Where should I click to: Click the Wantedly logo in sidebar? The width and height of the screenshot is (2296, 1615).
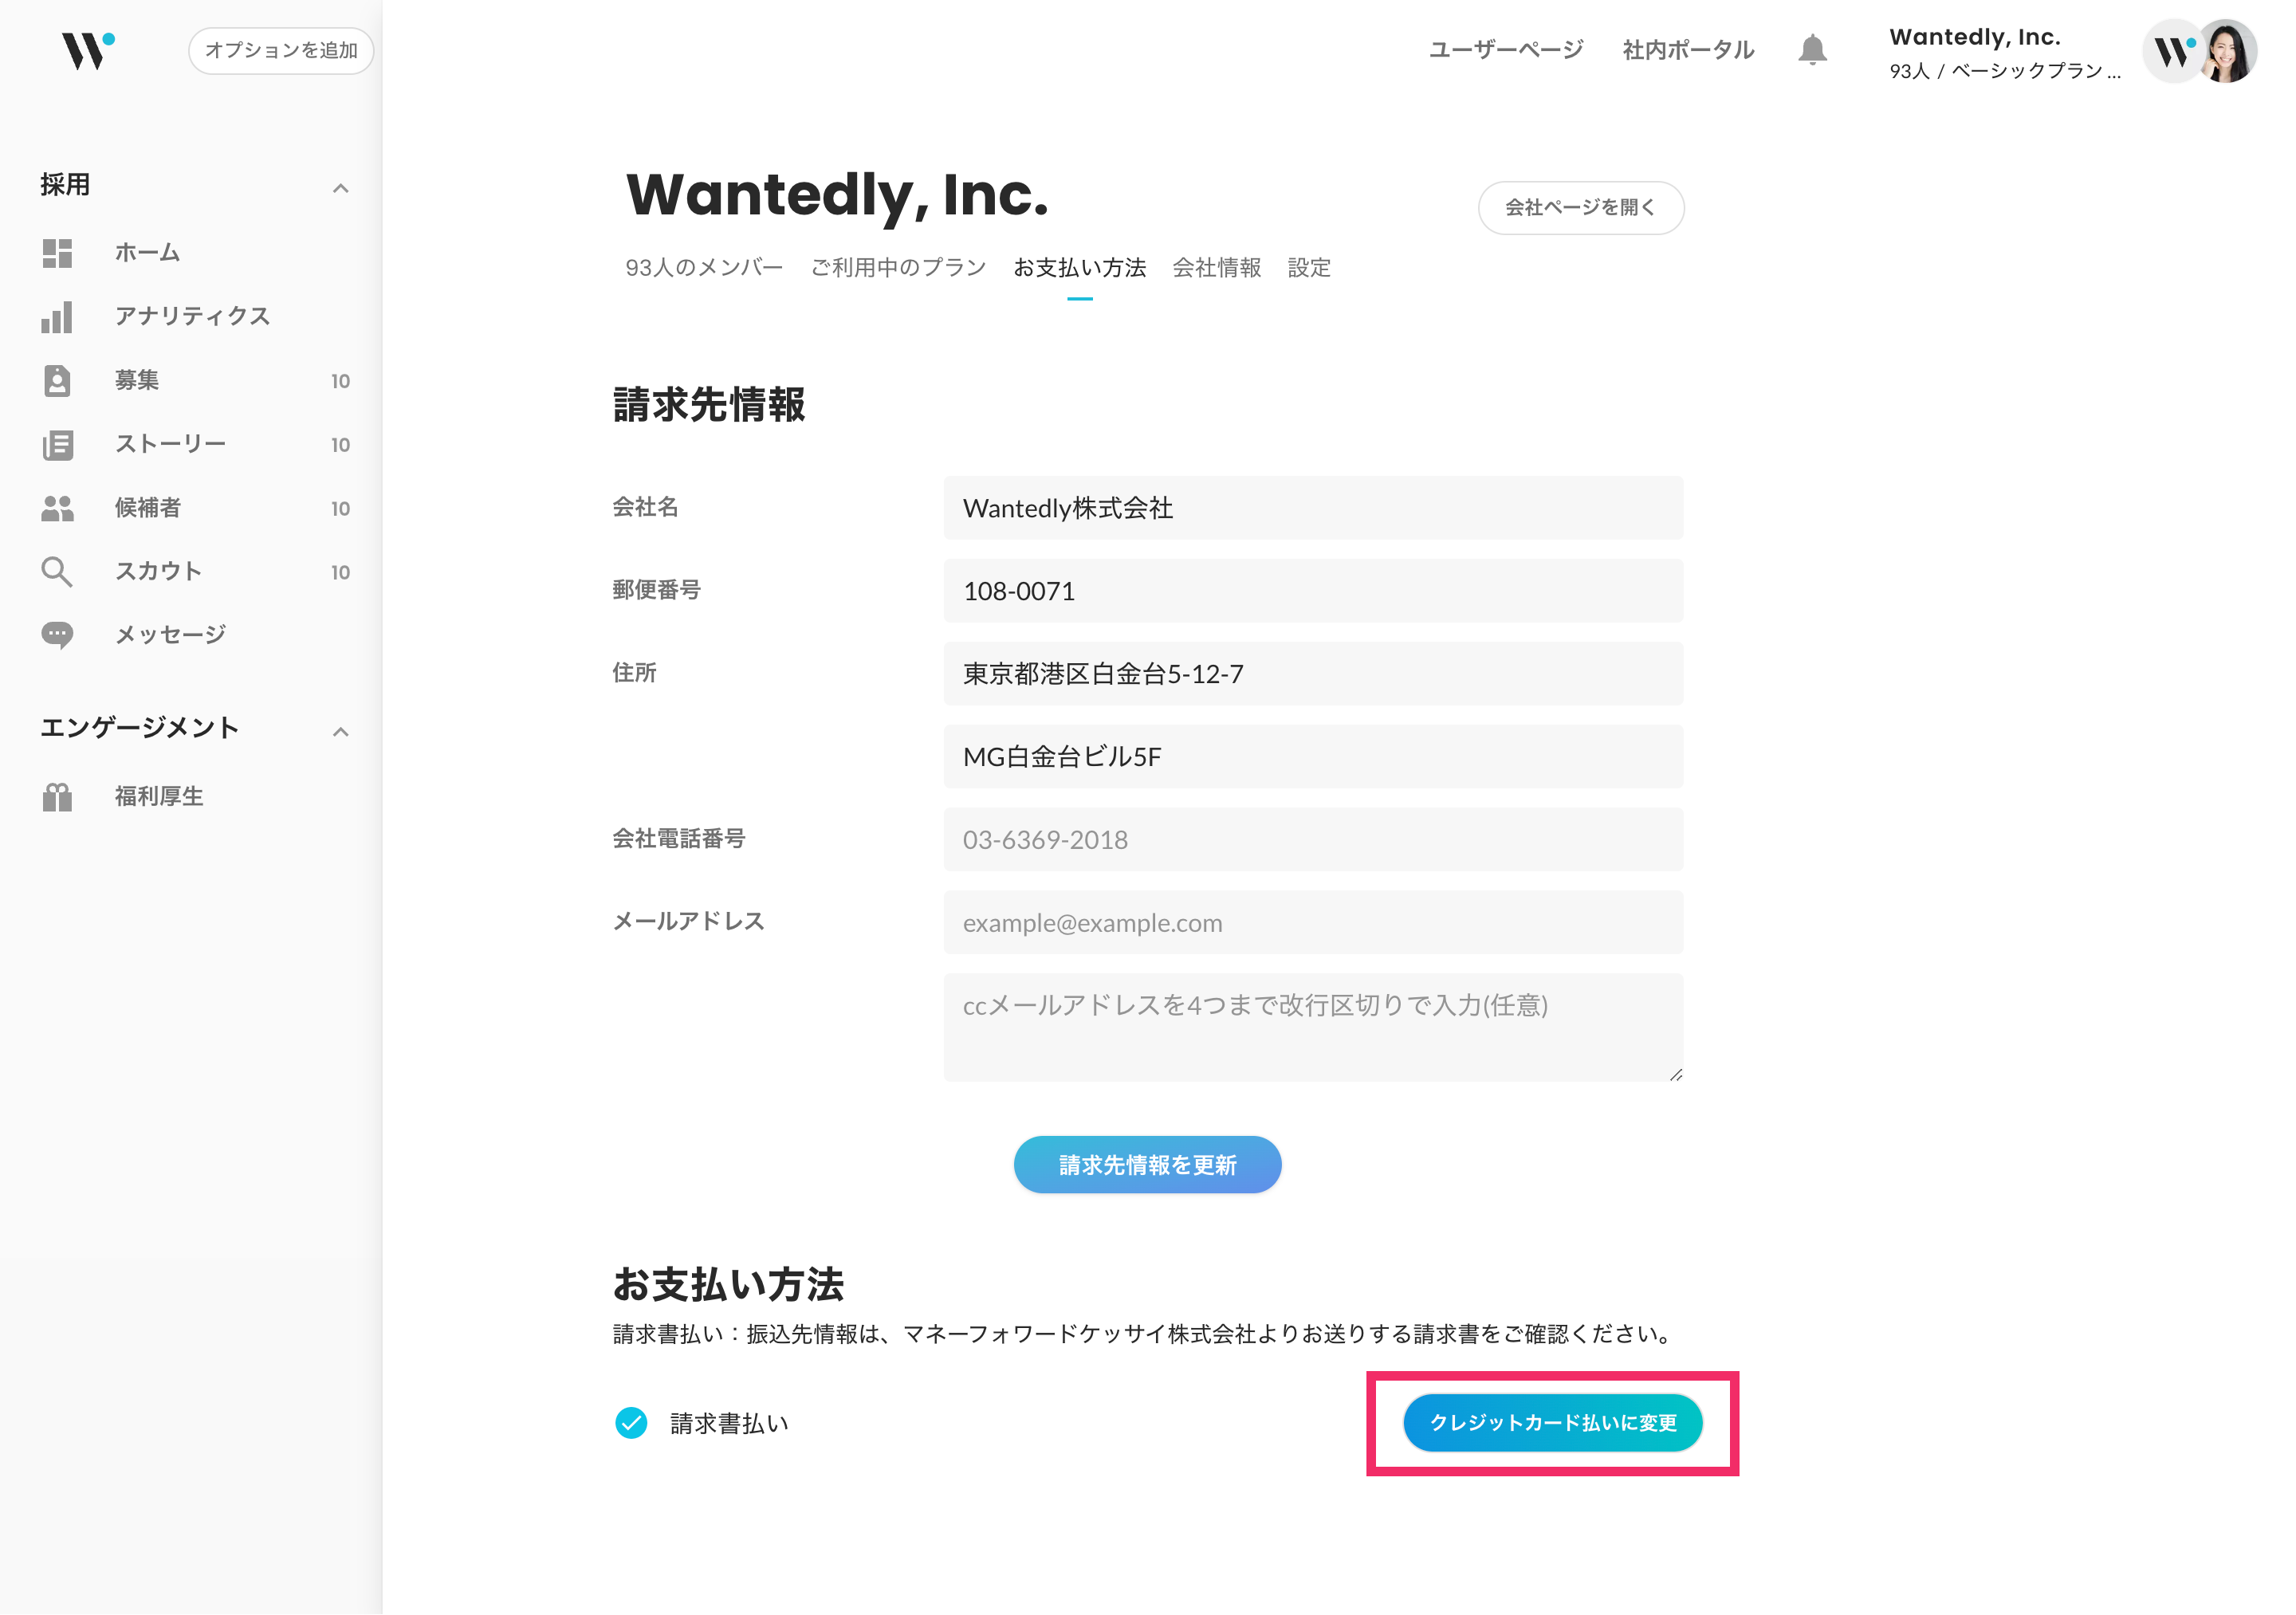click(x=88, y=50)
